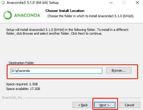Place cursor after 'anaconda' in path field

(30, 71)
